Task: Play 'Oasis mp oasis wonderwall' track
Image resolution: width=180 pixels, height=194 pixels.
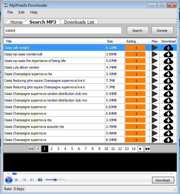Action: [154, 54]
